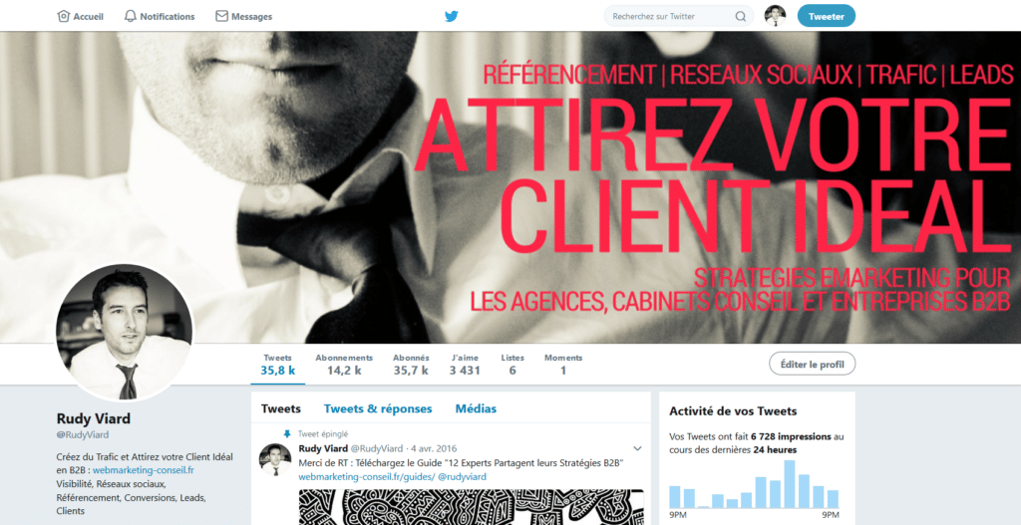Open account avatar menu in top bar
1021x525 pixels.
click(775, 16)
